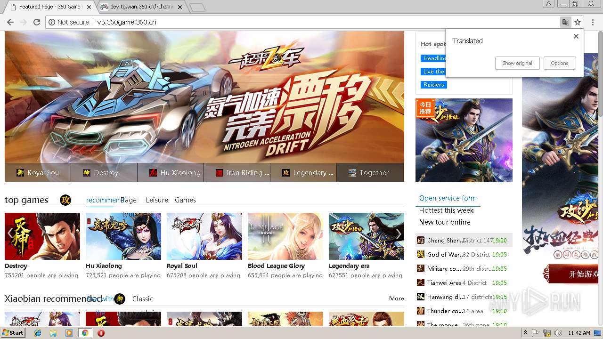Click Royal Soul game thumbnail
Viewport: 603px width, 339px height.
click(204, 236)
